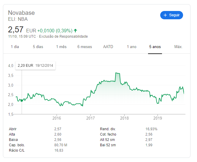Click the Seguir follow button
The image size is (197, 162).
[171, 15]
